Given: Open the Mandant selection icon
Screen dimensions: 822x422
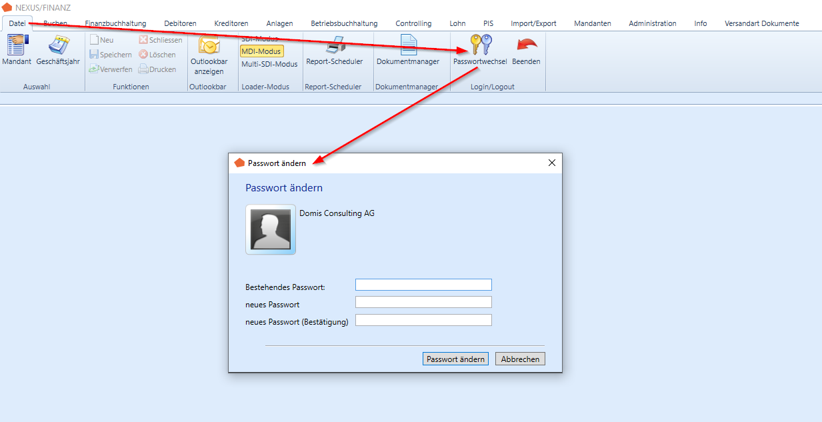Looking at the screenshot, I should (17, 45).
